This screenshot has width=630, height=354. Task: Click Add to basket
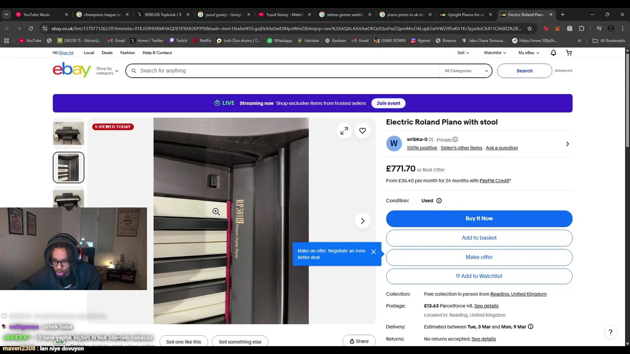click(x=479, y=237)
